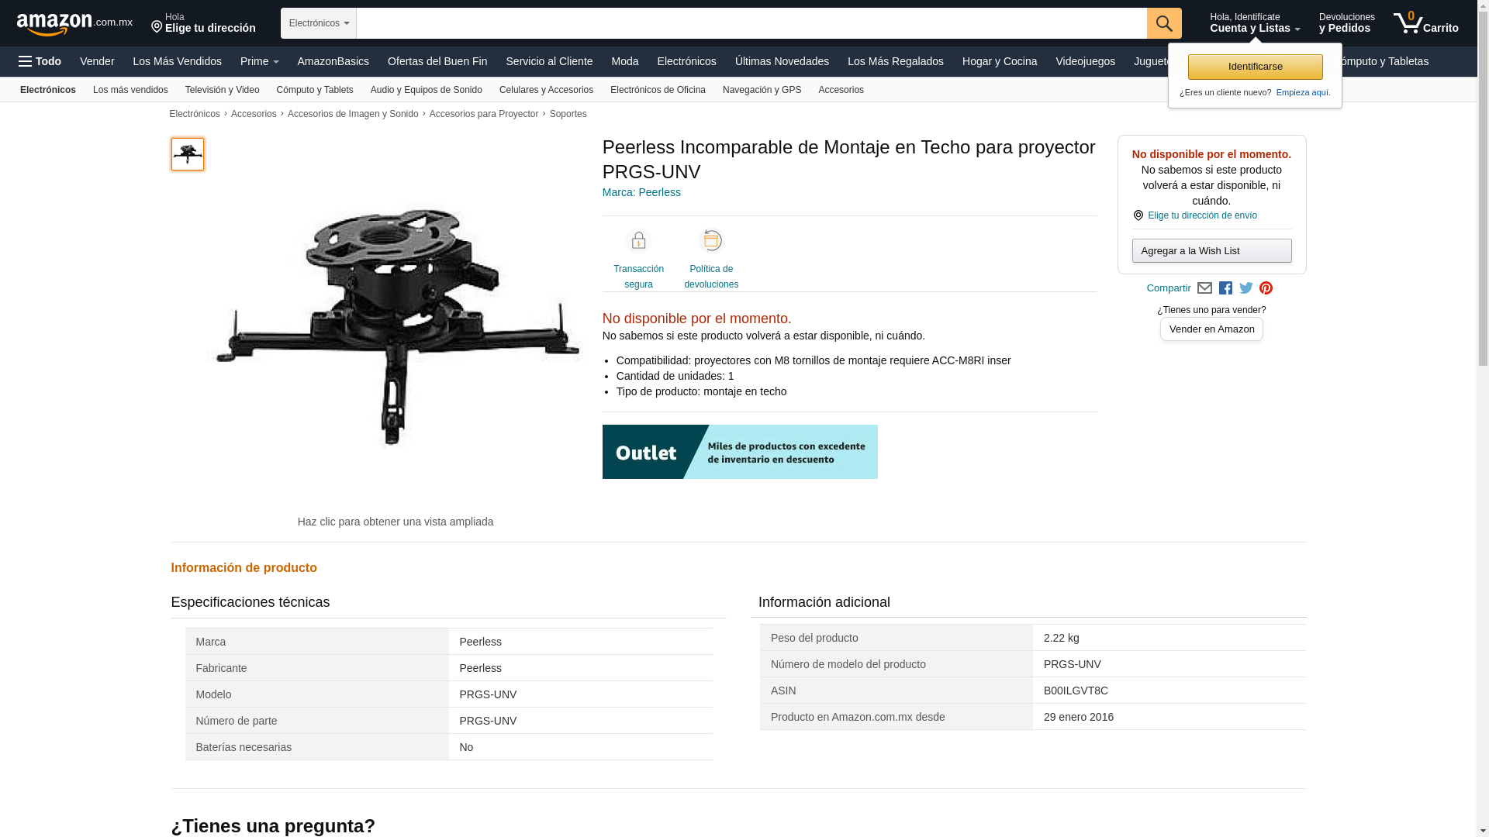Share product on Pinterest icon
This screenshot has width=1489, height=837.
click(1266, 288)
